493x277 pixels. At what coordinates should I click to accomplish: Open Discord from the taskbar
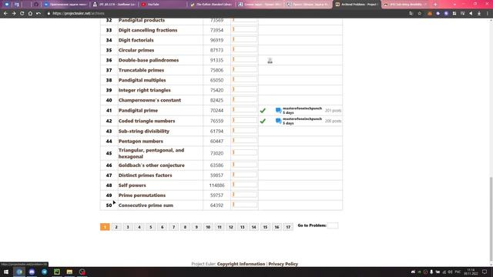click(32, 272)
